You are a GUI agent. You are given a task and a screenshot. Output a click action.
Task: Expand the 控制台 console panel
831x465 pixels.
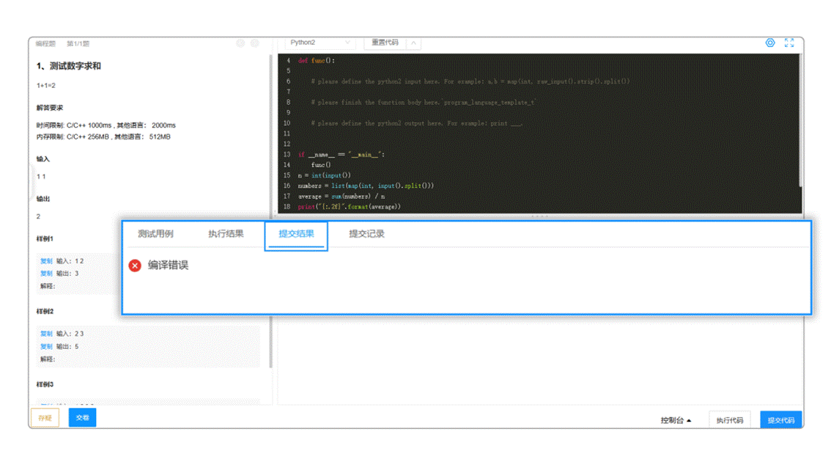(x=676, y=420)
